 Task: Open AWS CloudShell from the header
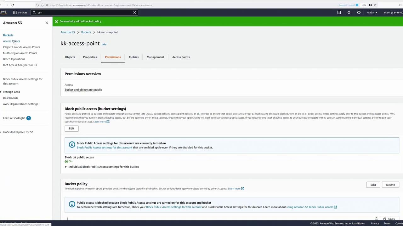pyautogui.click(x=339, y=13)
